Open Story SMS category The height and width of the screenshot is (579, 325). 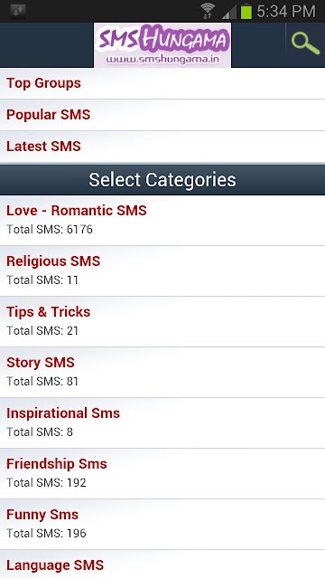click(162, 372)
